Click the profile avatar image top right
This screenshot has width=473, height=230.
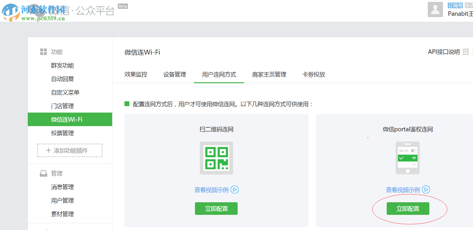point(435,9)
